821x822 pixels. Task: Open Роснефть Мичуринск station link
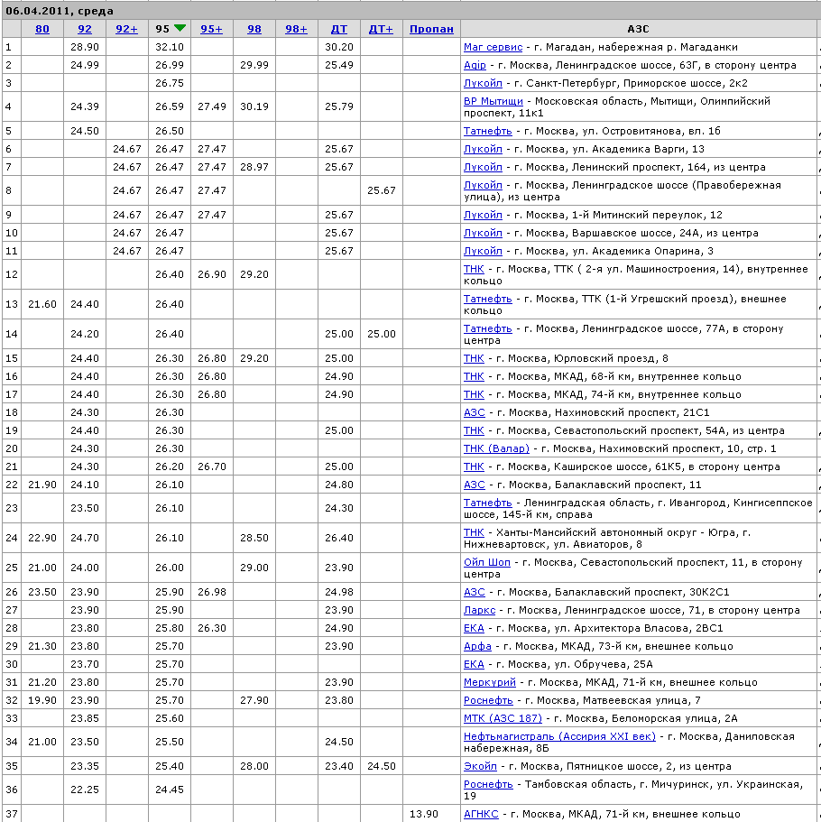pos(488,784)
